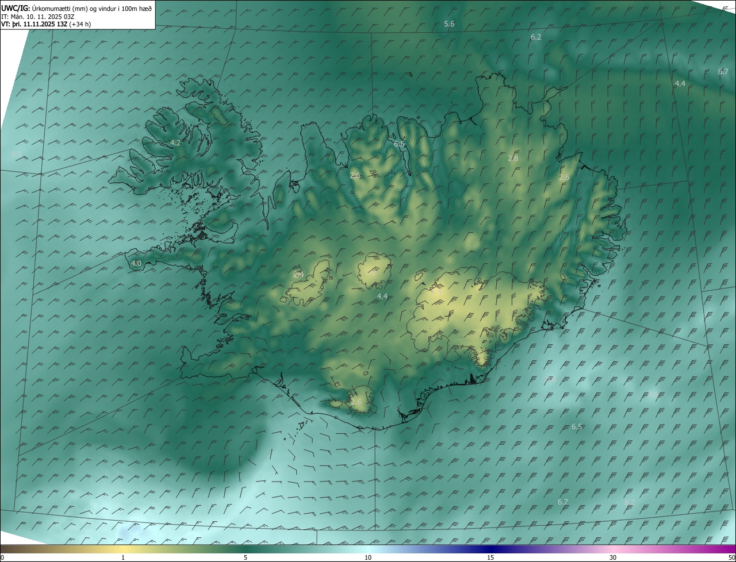736x562 pixels.
Task: Pick the yellow color above the 1 tick
Action: (x=123, y=549)
